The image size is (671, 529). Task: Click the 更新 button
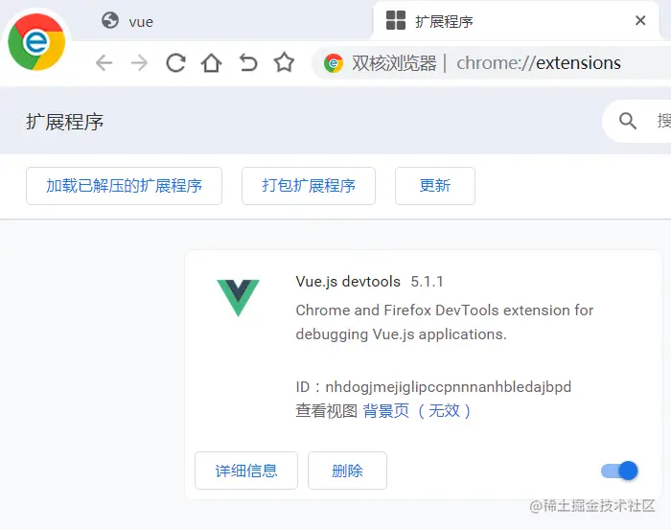coord(435,186)
